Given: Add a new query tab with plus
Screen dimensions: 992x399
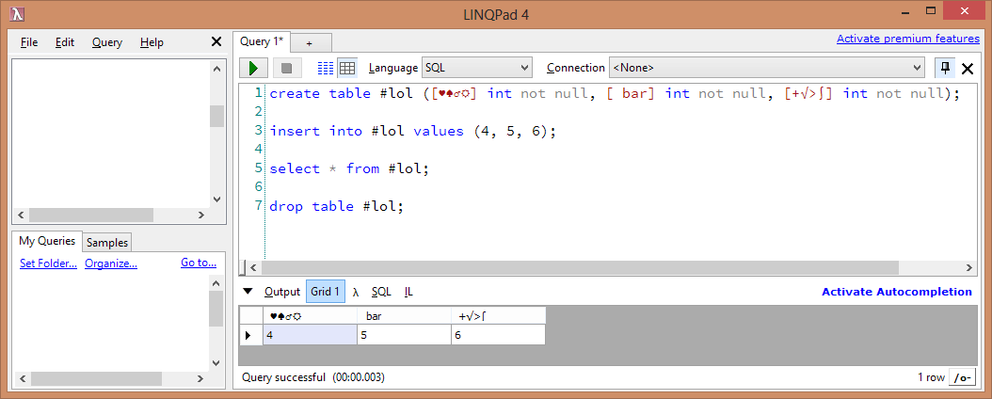Looking at the screenshot, I should 311,43.
